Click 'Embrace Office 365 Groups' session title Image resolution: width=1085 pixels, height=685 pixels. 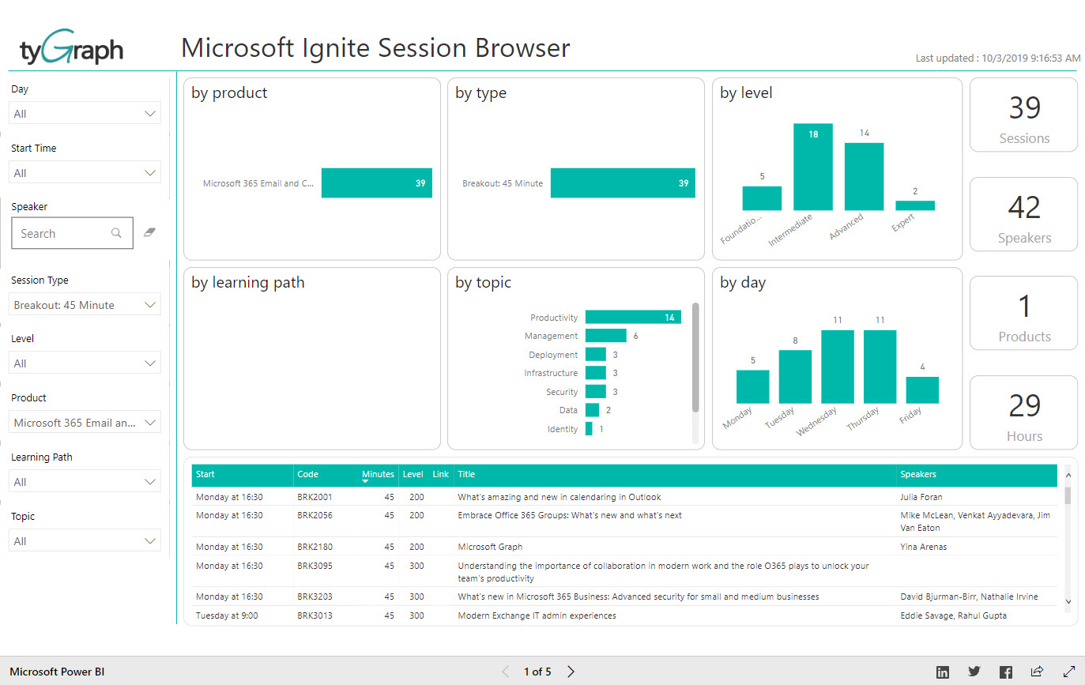point(570,515)
